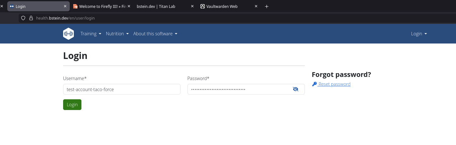Click the padlock icon in address bar
Screen dimensions: 456x145
[x=31, y=18]
